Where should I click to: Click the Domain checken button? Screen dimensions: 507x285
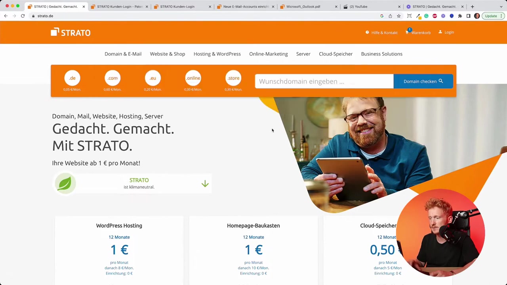coord(423,81)
